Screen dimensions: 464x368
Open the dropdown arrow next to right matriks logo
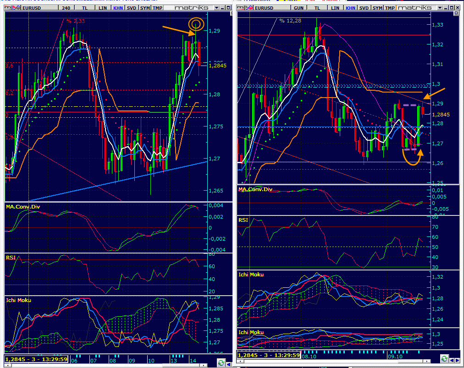pos(439,8)
